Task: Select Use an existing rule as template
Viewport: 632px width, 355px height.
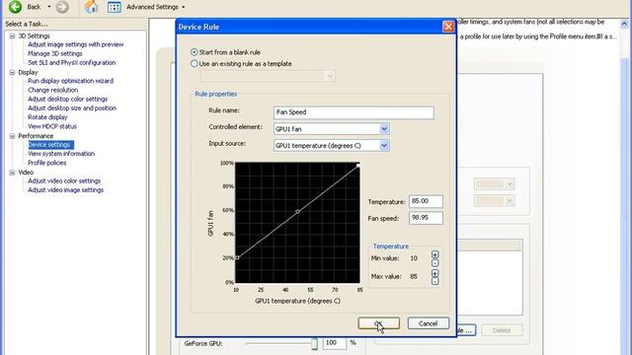Action: coord(194,63)
